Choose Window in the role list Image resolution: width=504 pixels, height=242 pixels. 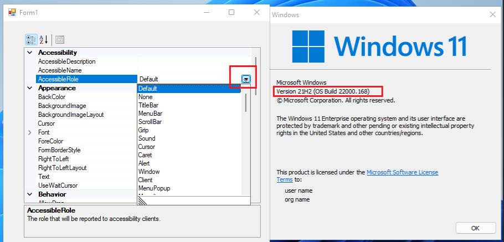[x=189, y=172]
